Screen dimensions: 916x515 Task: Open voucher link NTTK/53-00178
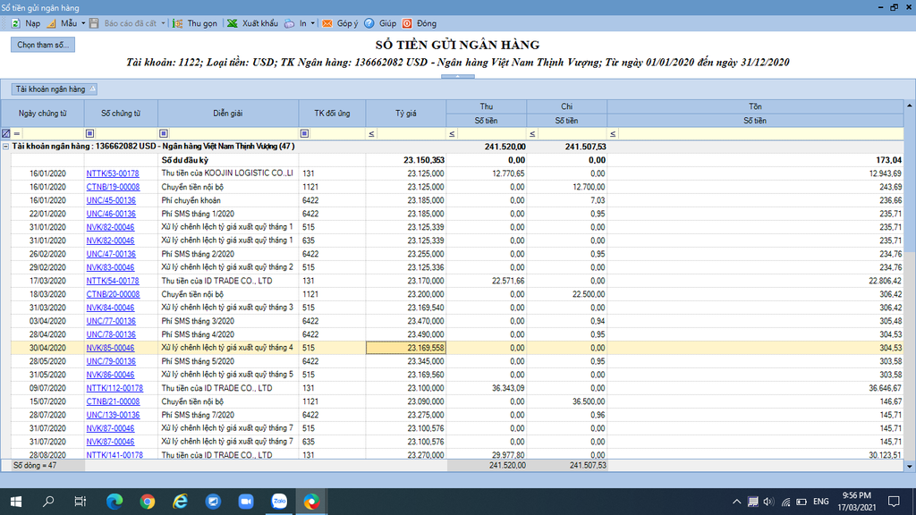click(113, 173)
